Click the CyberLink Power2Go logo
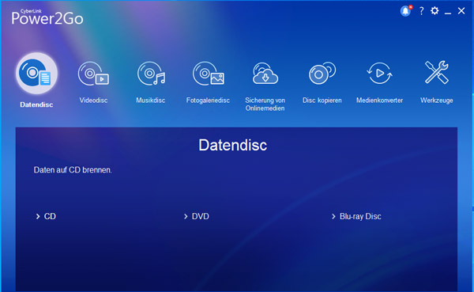This screenshot has width=474, height=292. pos(47,17)
